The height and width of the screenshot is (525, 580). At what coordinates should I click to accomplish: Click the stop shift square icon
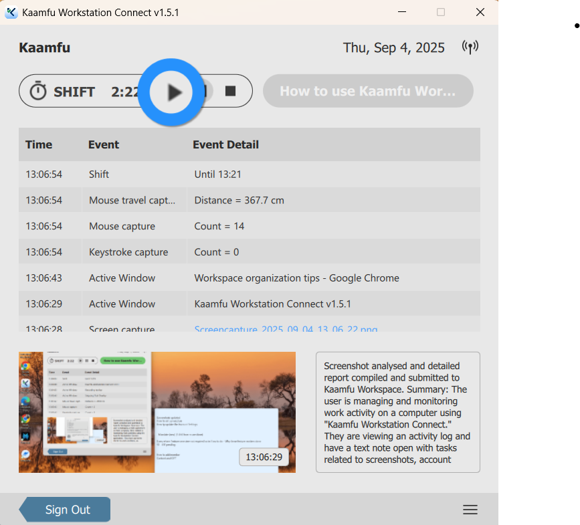231,91
